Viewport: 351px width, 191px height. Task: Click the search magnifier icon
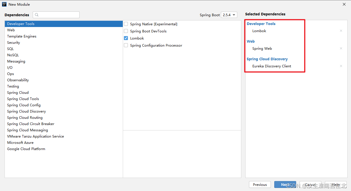37,15
